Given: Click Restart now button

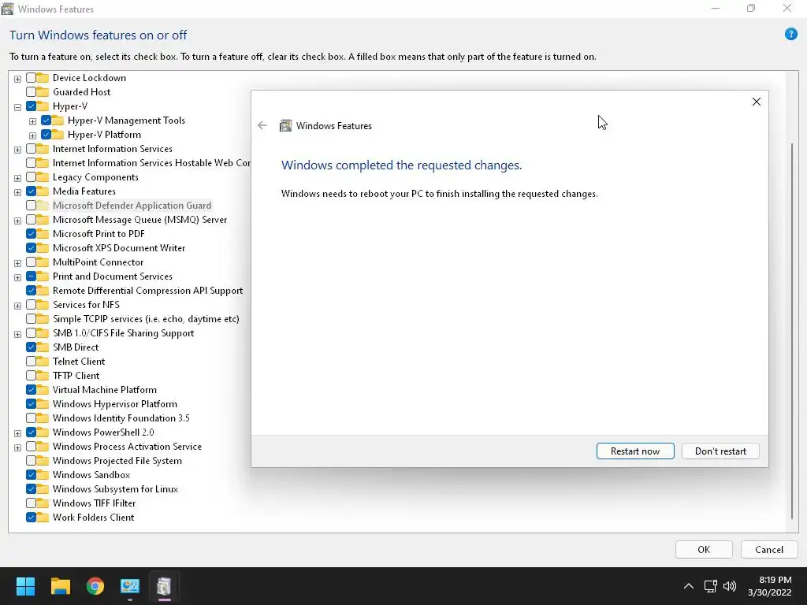Looking at the screenshot, I should pyautogui.click(x=635, y=451).
